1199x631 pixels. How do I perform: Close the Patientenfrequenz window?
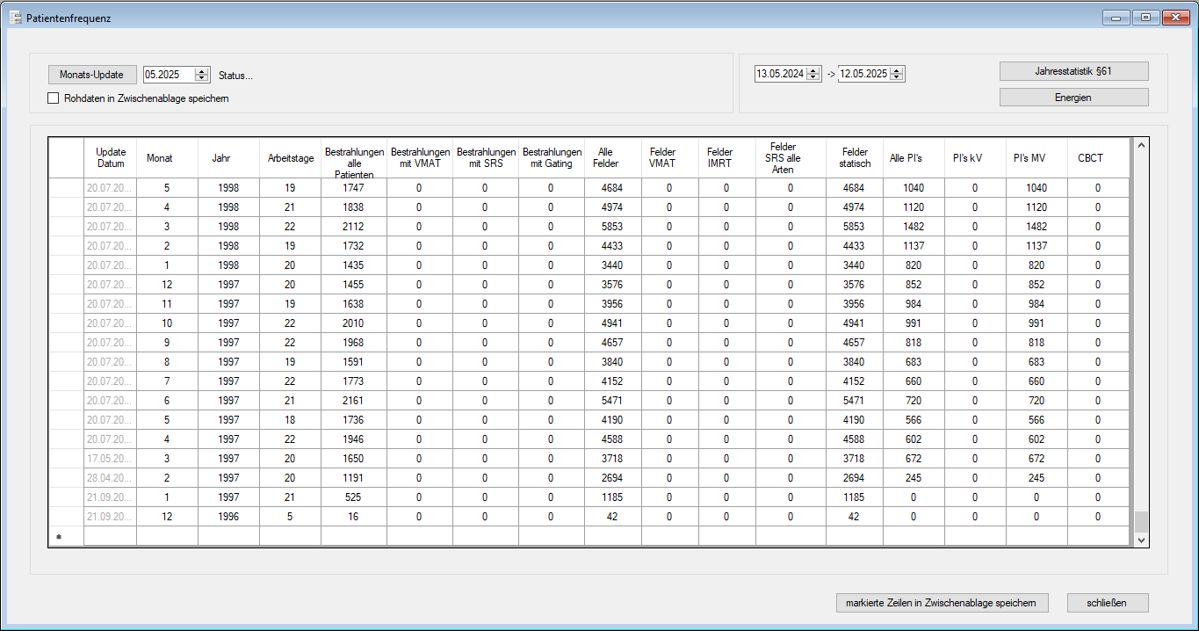(x=1174, y=17)
